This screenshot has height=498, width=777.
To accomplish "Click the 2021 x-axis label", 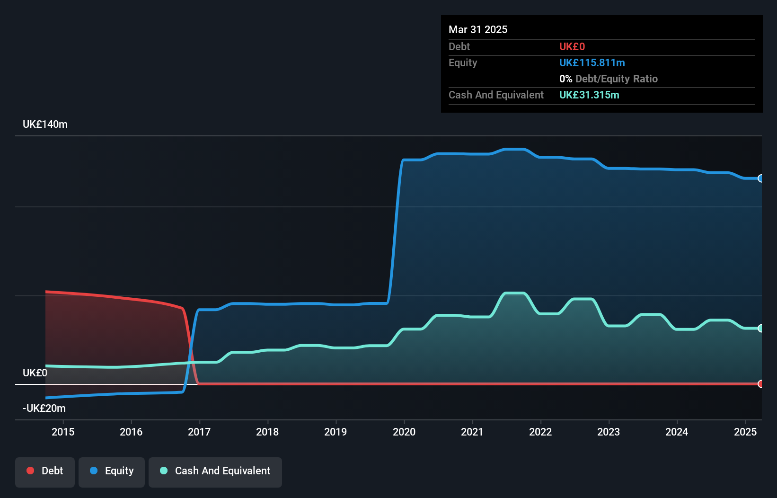I will (x=472, y=432).
